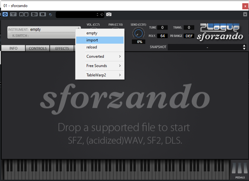Viewport: 249px width, 181px height.
Task: Close the sforzando plugin window
Action: pos(245,6)
